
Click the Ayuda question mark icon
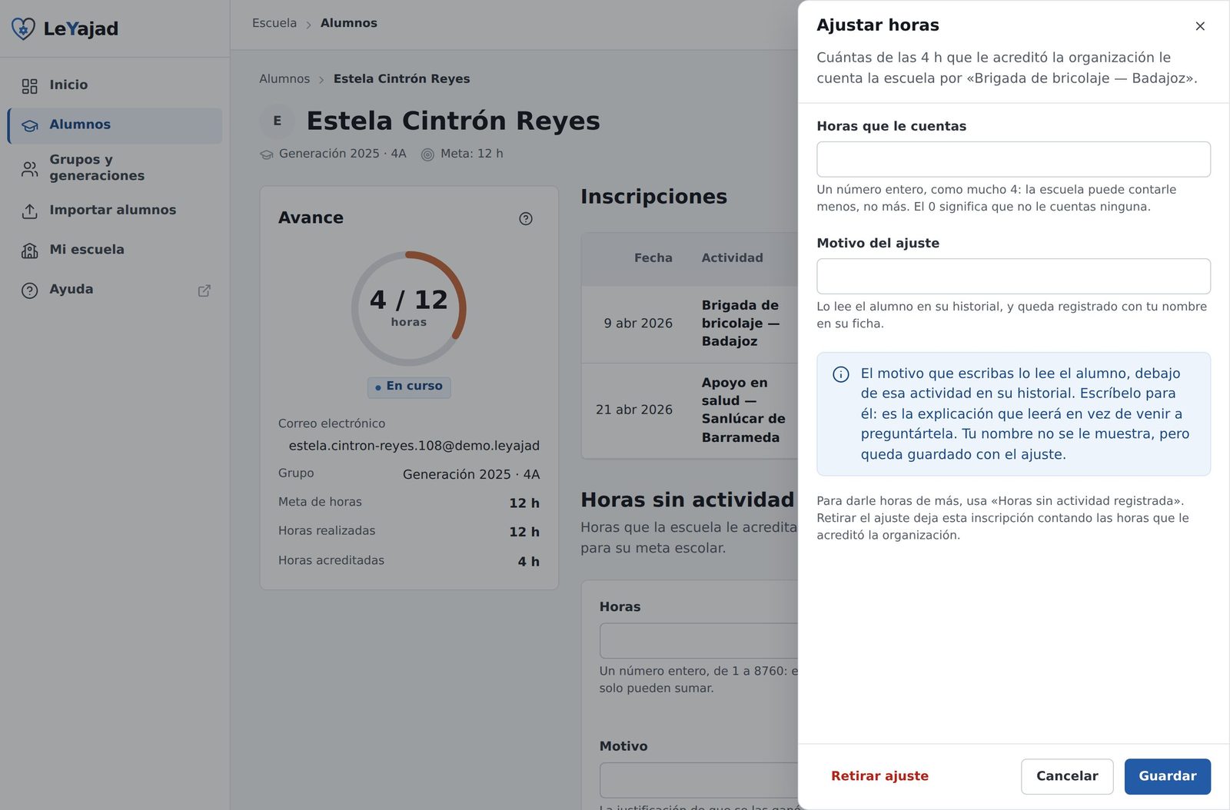coord(30,290)
